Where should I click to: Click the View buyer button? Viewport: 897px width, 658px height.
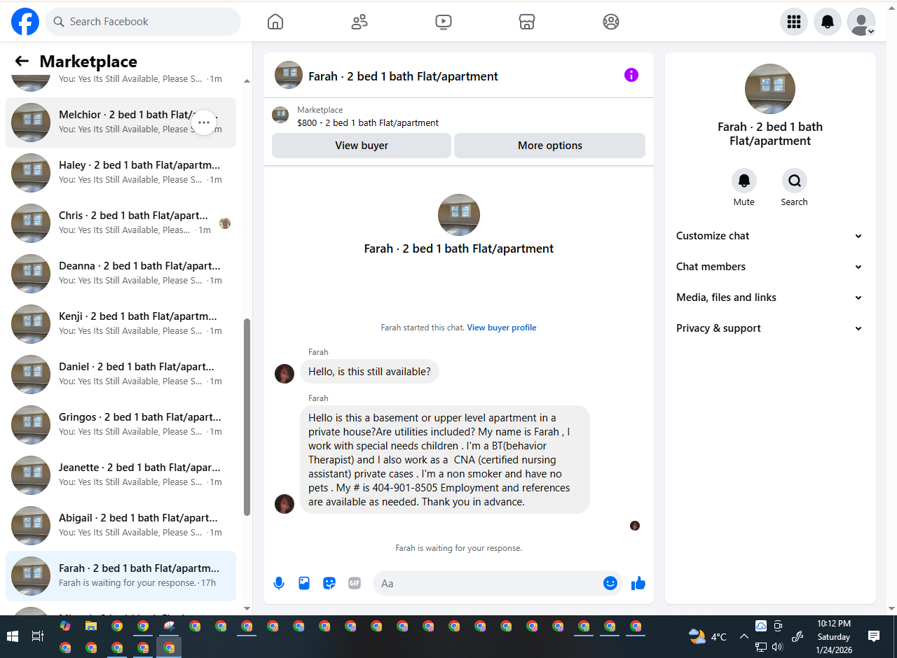point(362,146)
